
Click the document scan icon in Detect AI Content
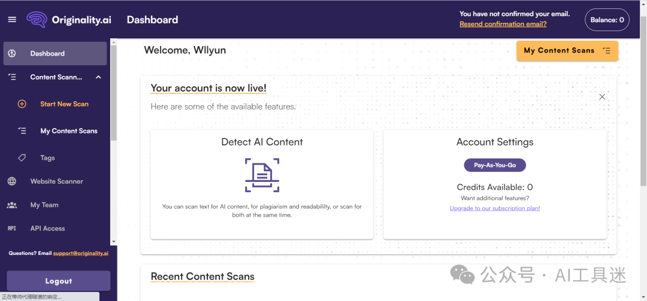262,175
